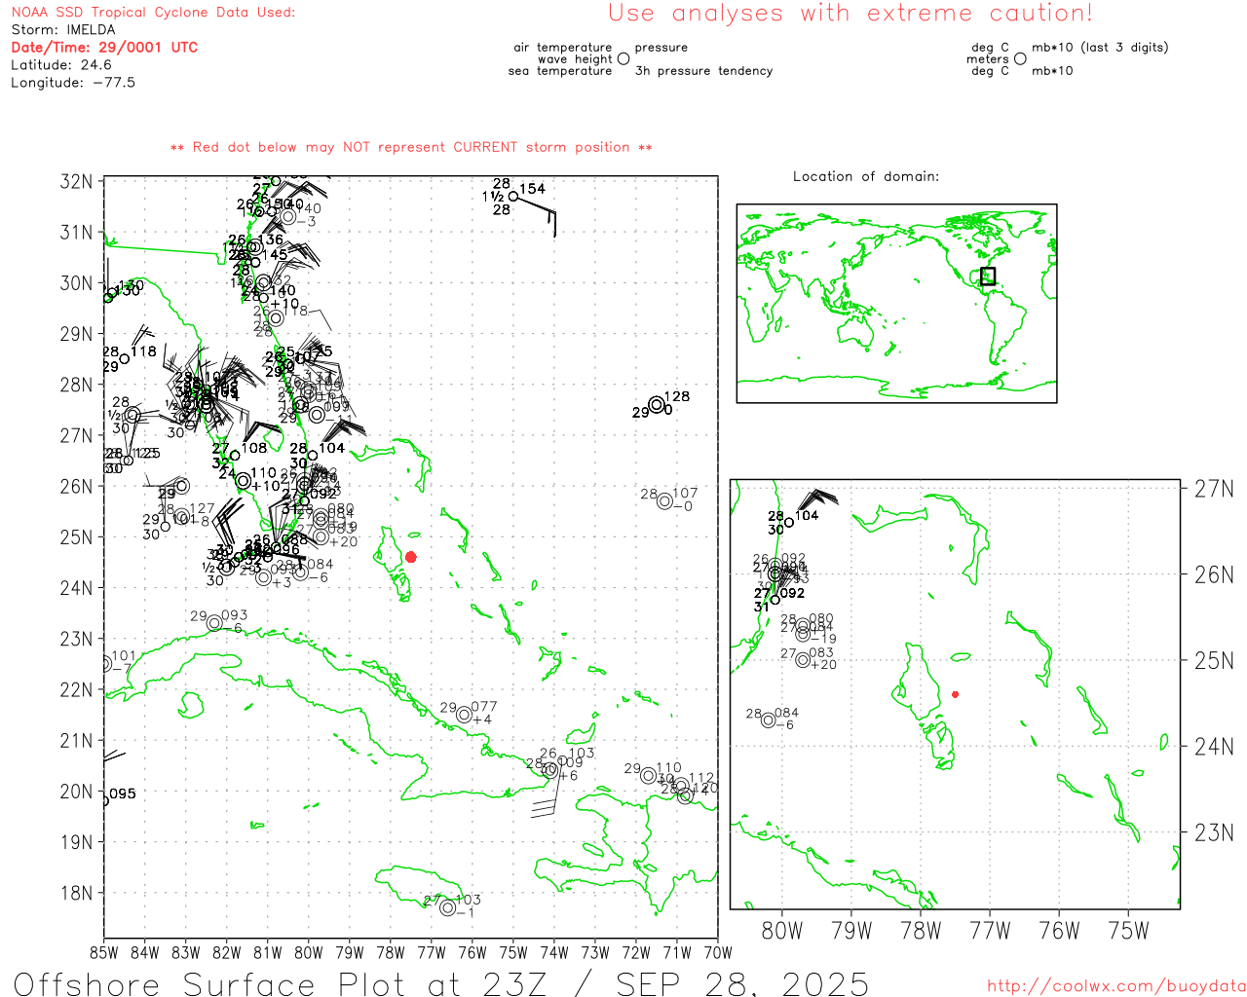Click the buoy marker reading 29 077 +4
This screenshot has height=997, width=1247.
click(x=464, y=715)
